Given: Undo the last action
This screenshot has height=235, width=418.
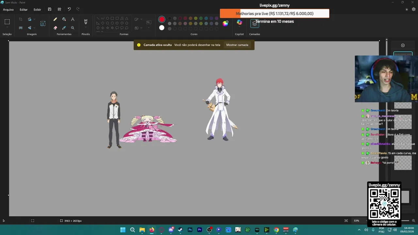Looking at the screenshot, I should coord(69,9).
